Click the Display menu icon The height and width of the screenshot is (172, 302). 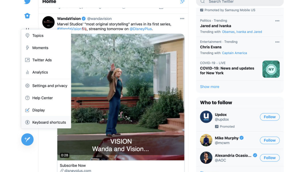27,110
